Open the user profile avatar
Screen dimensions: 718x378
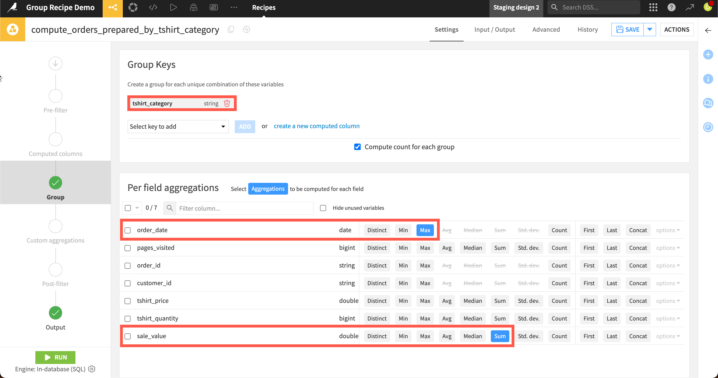pyautogui.click(x=708, y=7)
